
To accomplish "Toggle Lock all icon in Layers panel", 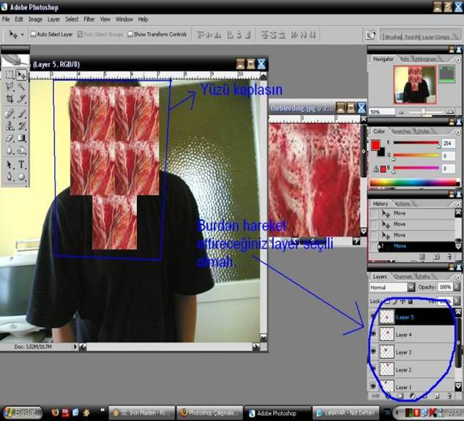I will click(411, 302).
